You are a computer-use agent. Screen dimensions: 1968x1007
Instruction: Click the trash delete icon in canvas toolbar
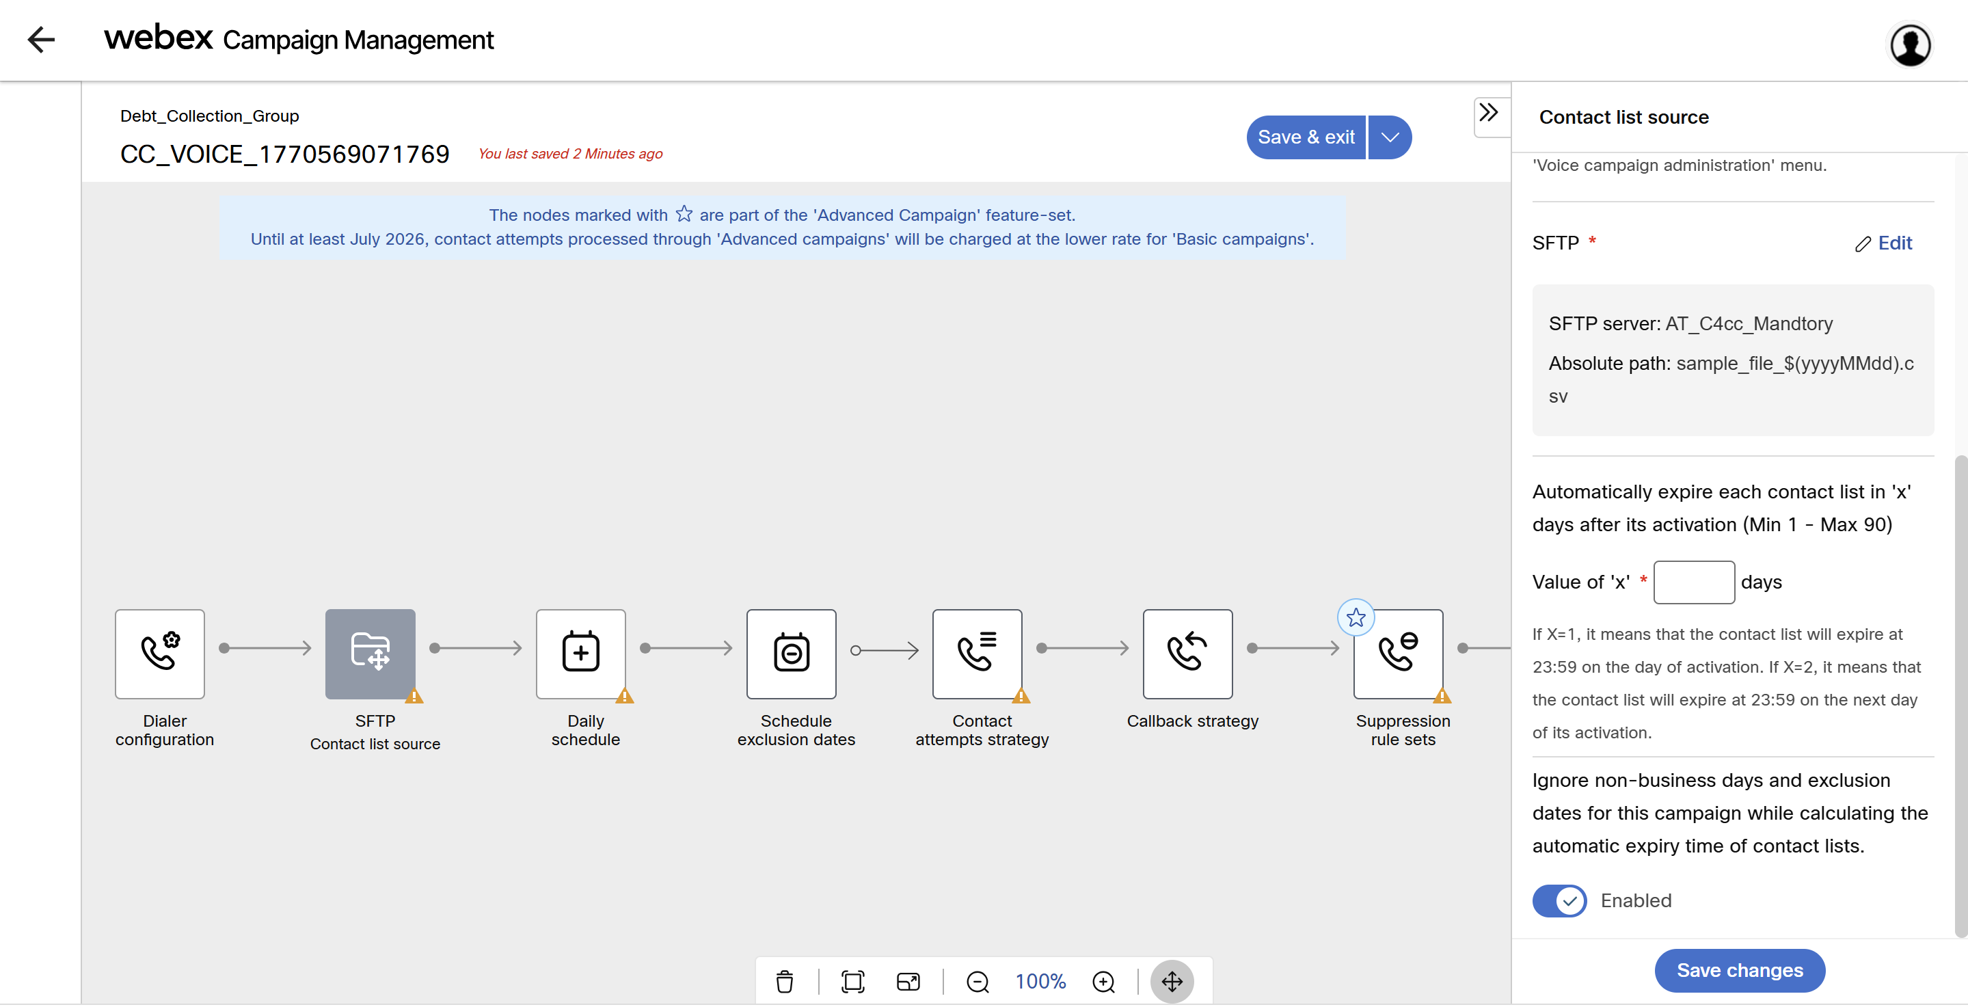pyautogui.click(x=785, y=981)
